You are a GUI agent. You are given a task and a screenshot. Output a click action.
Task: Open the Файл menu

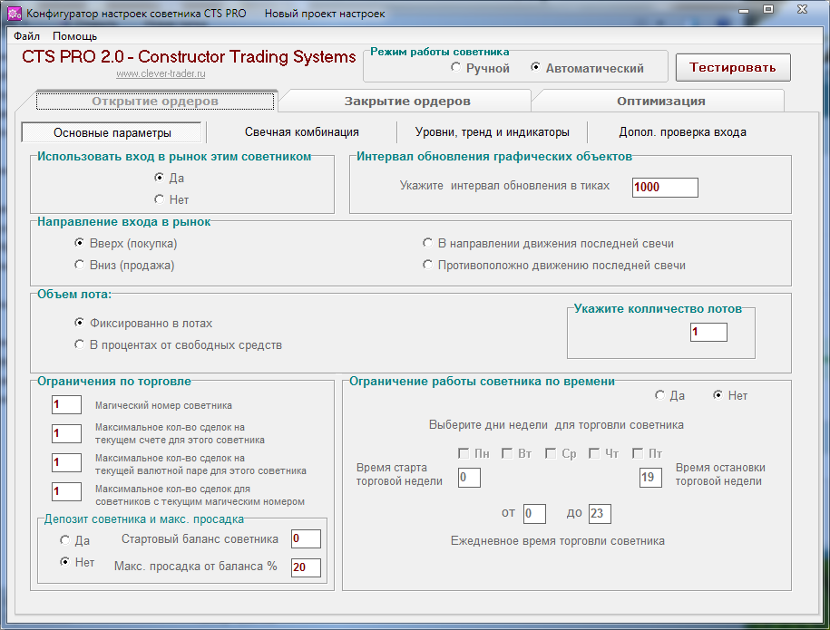coord(26,36)
